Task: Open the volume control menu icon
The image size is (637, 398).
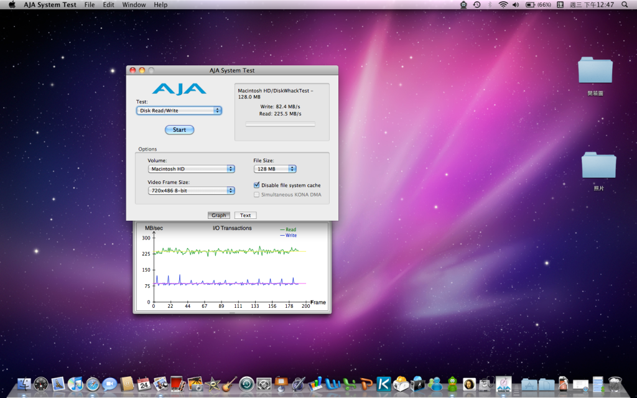Action: pos(516,5)
